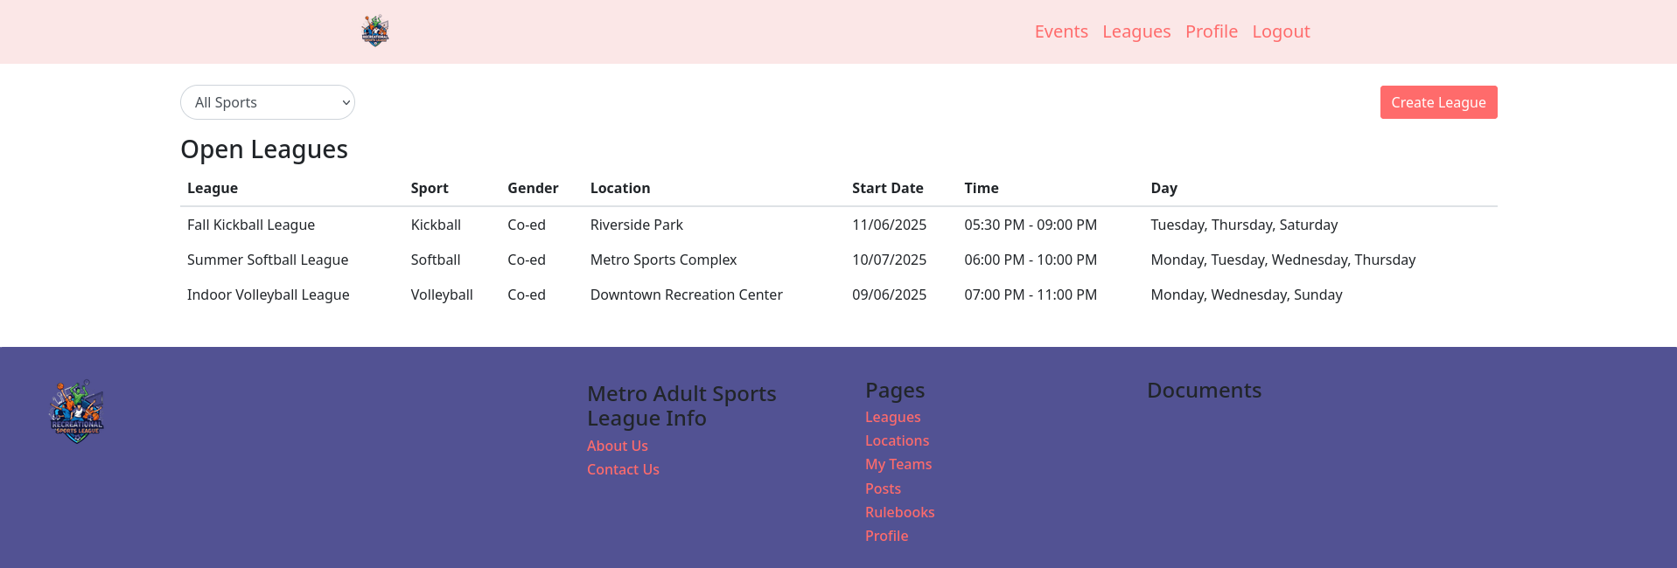Select the Fall Kickball League row
The image size is (1677, 568).
[251, 225]
